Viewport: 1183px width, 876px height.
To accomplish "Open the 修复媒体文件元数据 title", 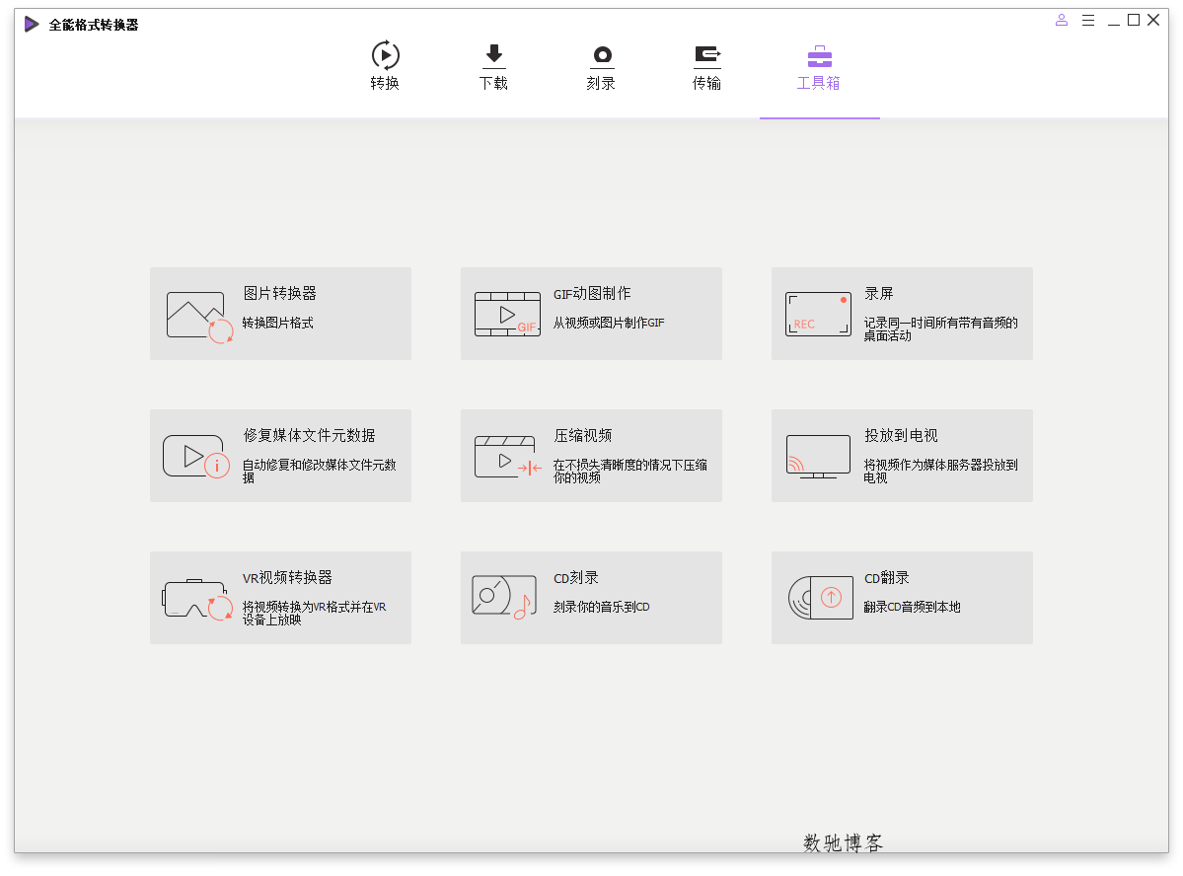I will [x=310, y=435].
